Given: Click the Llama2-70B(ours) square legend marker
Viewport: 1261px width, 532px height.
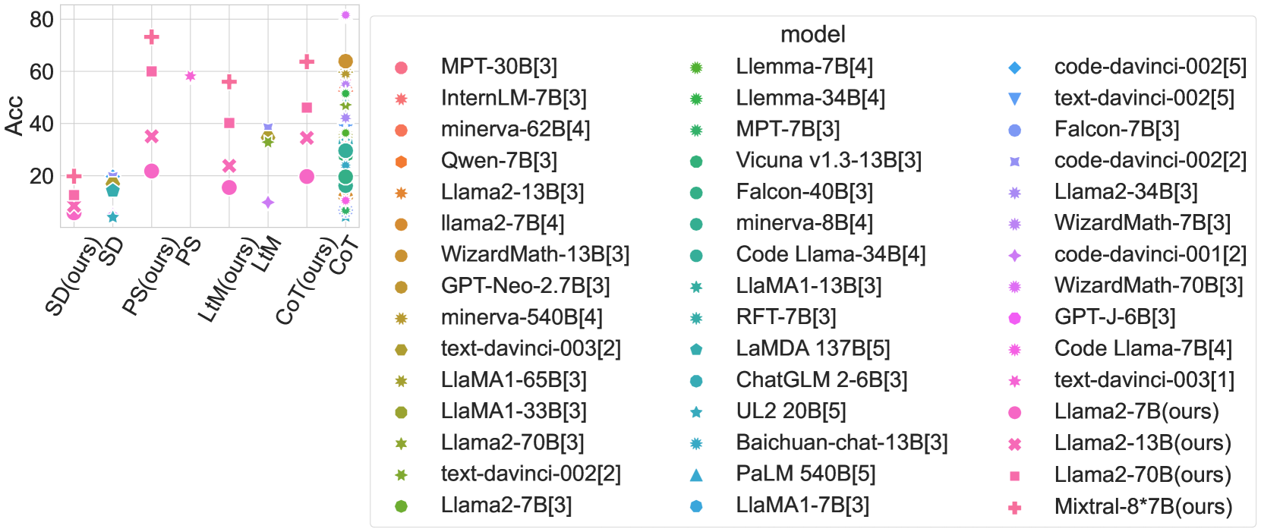Looking at the screenshot, I should click(x=1014, y=476).
